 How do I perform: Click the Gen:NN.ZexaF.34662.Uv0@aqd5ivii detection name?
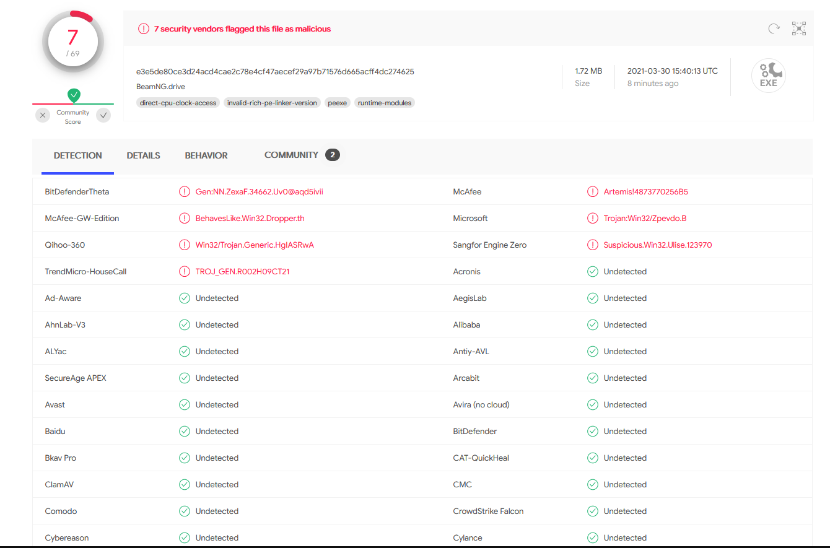pyautogui.click(x=260, y=192)
